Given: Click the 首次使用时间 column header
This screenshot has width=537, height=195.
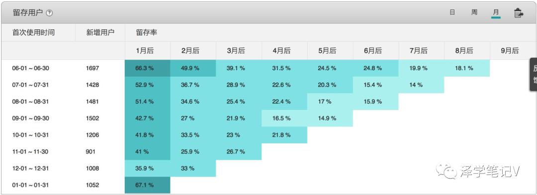Looking at the screenshot, I should click(34, 32).
